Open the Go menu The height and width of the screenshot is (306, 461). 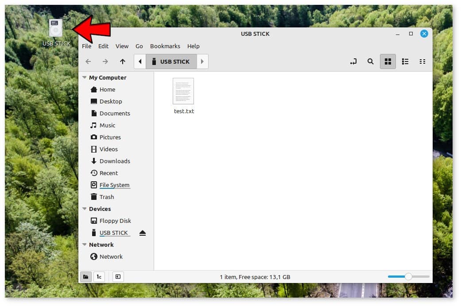139,46
